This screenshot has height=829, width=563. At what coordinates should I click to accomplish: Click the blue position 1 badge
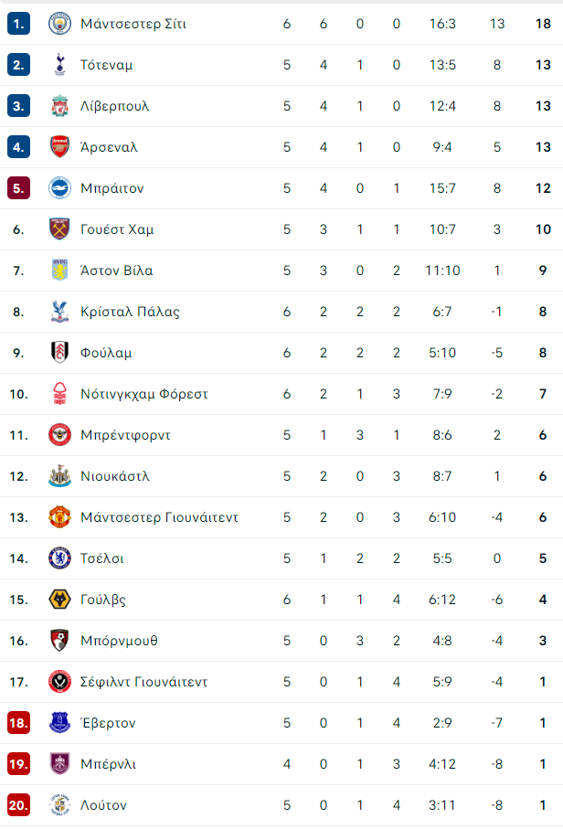pos(18,24)
